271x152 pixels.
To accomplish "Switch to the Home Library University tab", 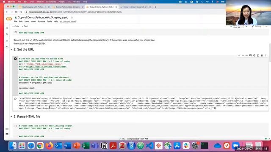I will (135, 7).
